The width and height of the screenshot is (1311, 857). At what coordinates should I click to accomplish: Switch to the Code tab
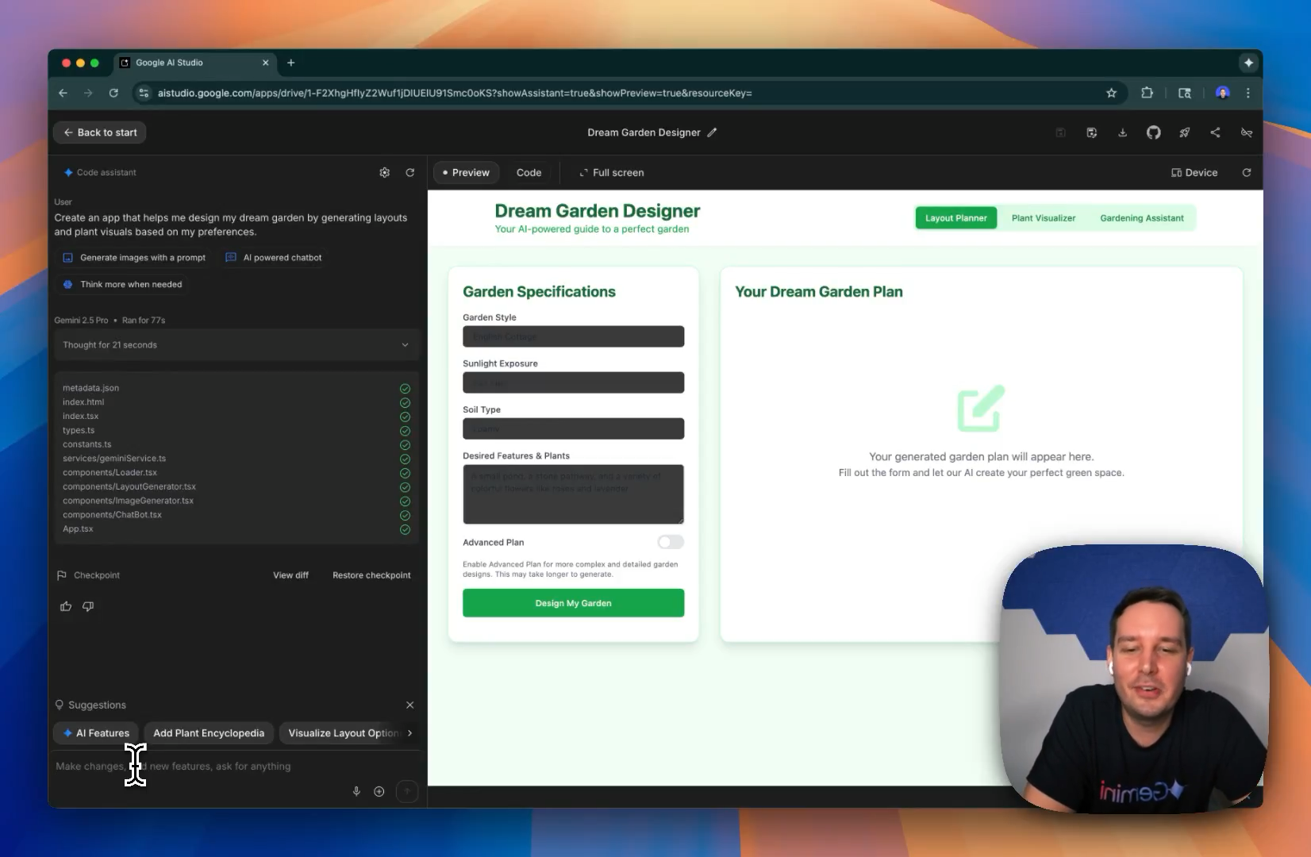[529, 172]
